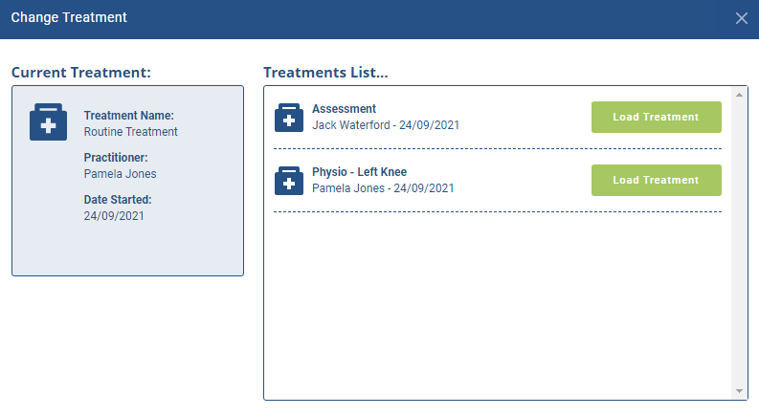Click the Assessment treatment medical kit icon

289,118
